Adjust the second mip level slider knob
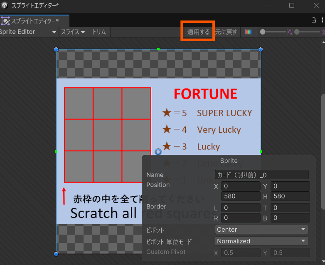The image size is (325, 265). [297, 32]
